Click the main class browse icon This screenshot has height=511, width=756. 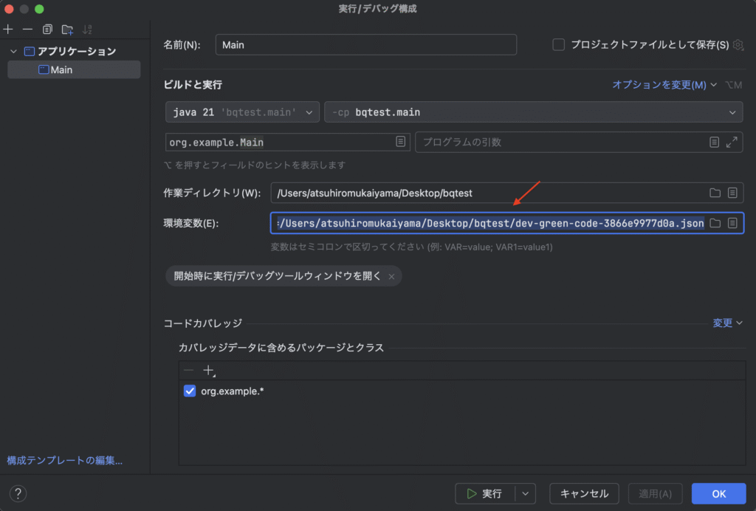pyautogui.click(x=400, y=142)
